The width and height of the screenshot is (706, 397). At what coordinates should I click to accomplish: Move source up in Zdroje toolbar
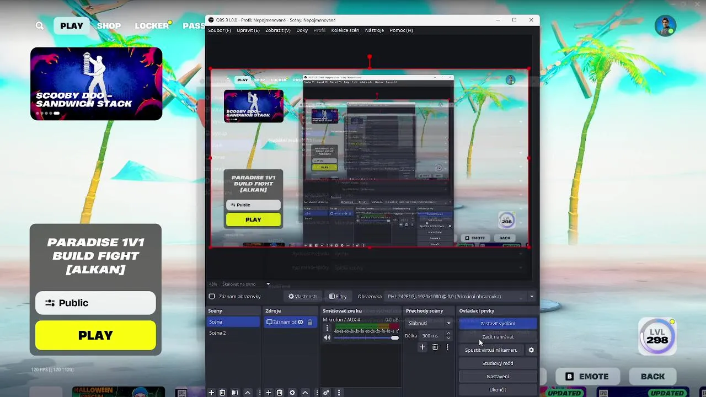(305, 393)
